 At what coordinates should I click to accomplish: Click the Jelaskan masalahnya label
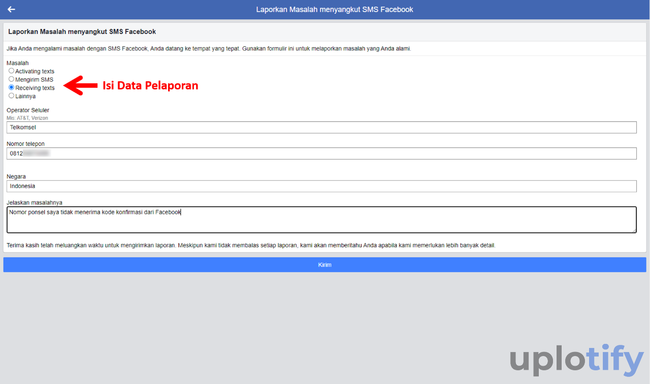click(x=35, y=203)
